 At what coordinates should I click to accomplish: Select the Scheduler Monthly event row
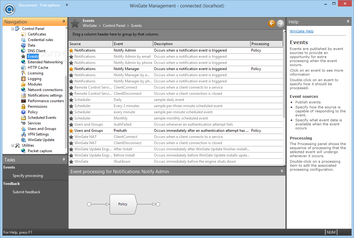click(x=176, y=118)
